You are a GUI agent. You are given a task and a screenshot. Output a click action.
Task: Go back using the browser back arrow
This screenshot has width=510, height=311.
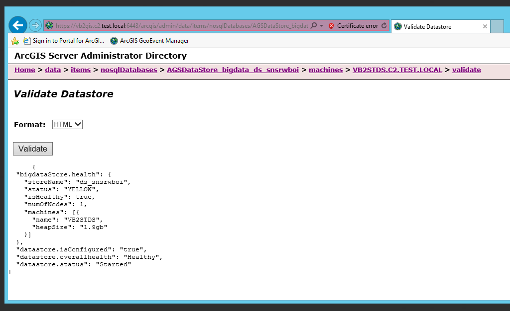[17, 25]
